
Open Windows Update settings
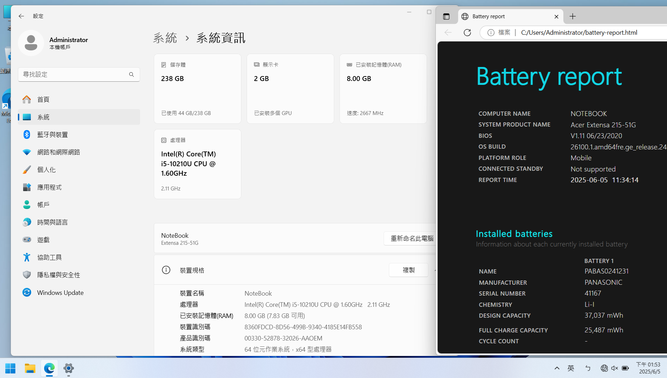click(x=79, y=292)
